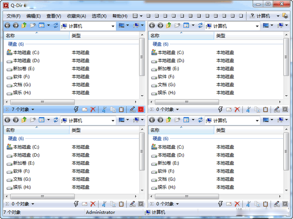Expand view mode dropdown in top-left pane

click(x=48, y=25)
